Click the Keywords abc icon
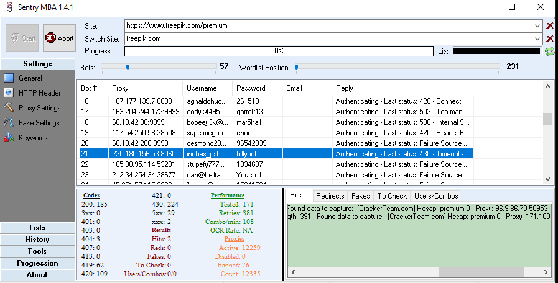The width and height of the screenshot is (558, 283). click(9, 138)
